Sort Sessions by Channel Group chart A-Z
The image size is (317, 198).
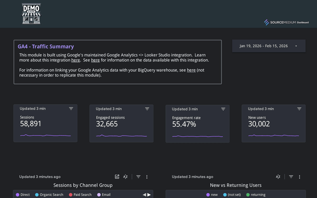tap(126, 177)
